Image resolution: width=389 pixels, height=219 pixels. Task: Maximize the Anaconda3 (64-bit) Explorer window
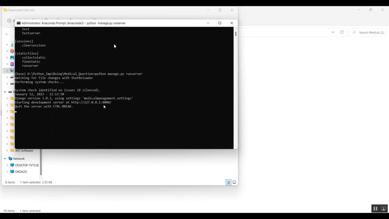220,10
